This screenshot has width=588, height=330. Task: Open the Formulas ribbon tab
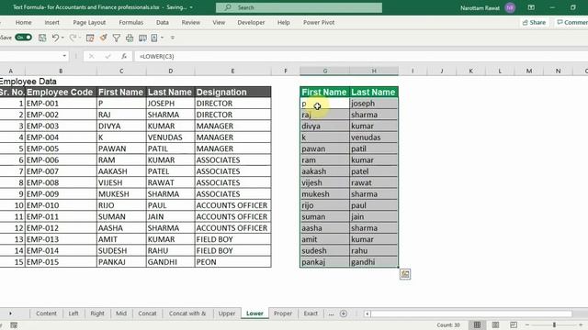click(x=130, y=22)
